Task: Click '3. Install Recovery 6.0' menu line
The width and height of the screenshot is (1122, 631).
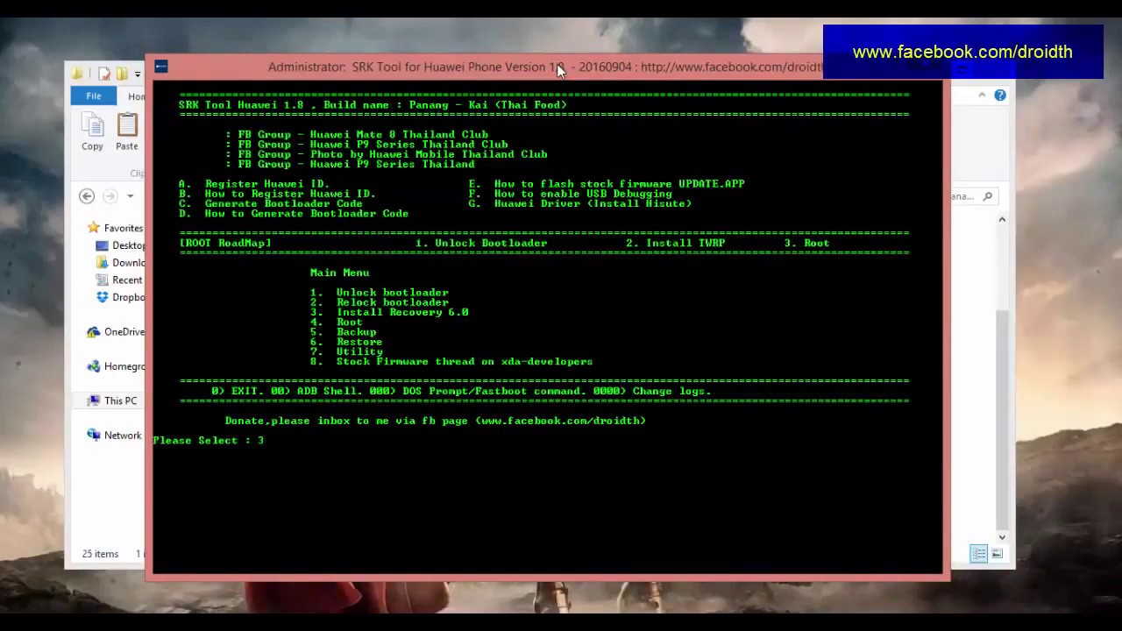Action: (389, 312)
